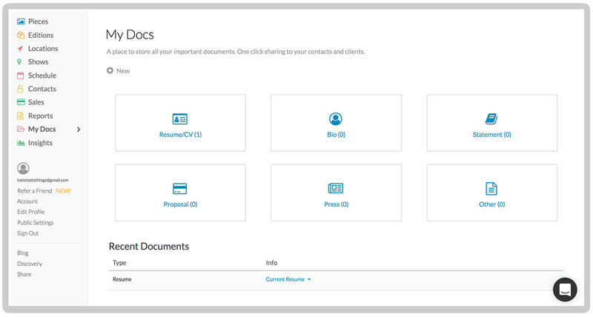Open the Current Resume dropdown
Viewport: 593px width, 317px height.
288,279
